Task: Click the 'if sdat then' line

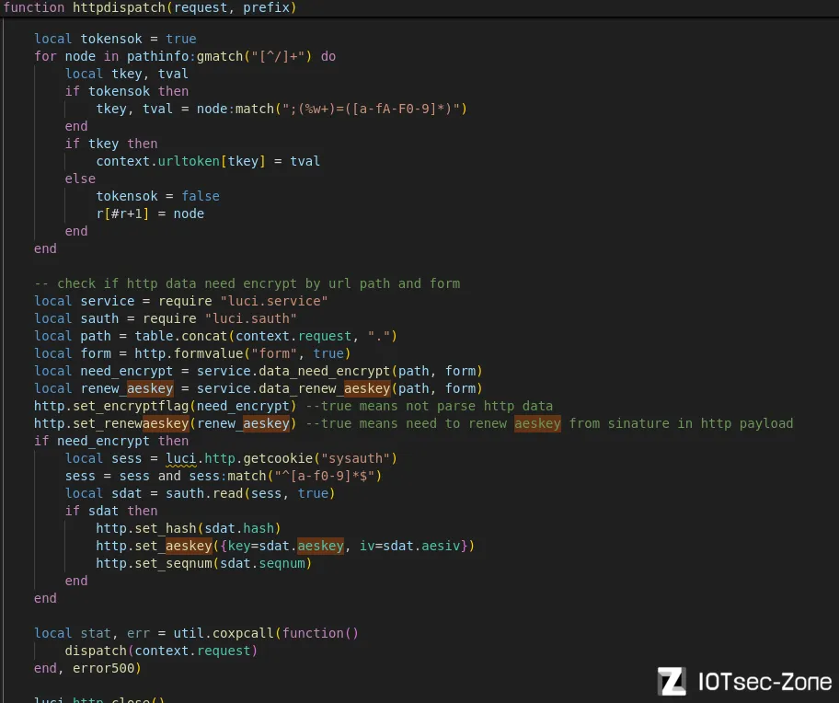Action: pos(111,512)
